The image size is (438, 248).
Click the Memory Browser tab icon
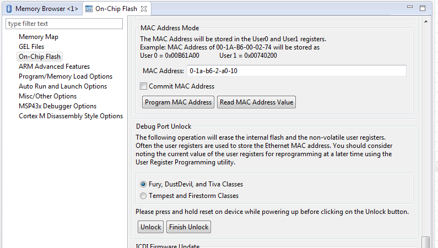coord(9,9)
